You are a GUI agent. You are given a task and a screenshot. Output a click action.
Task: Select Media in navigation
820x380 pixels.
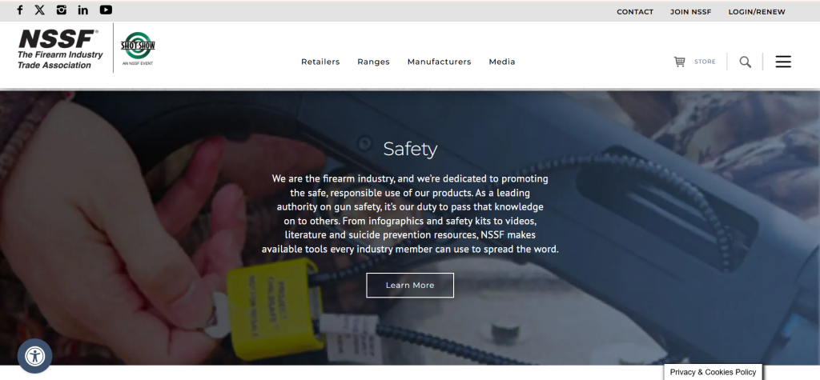502,62
